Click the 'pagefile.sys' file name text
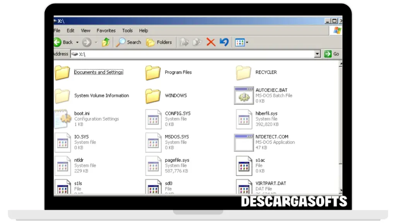 pos(177,160)
